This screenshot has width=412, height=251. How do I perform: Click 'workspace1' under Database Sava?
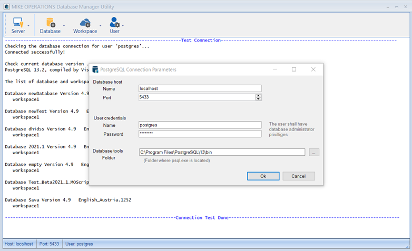pos(26,206)
